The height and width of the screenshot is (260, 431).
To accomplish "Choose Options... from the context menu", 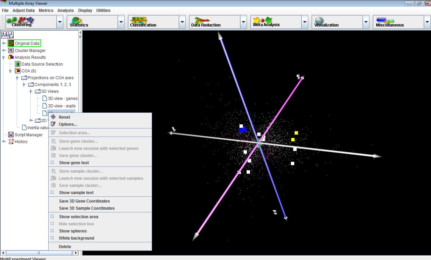I will click(68, 124).
